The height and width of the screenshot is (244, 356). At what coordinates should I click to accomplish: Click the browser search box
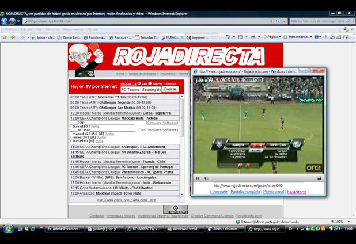coord(317,21)
